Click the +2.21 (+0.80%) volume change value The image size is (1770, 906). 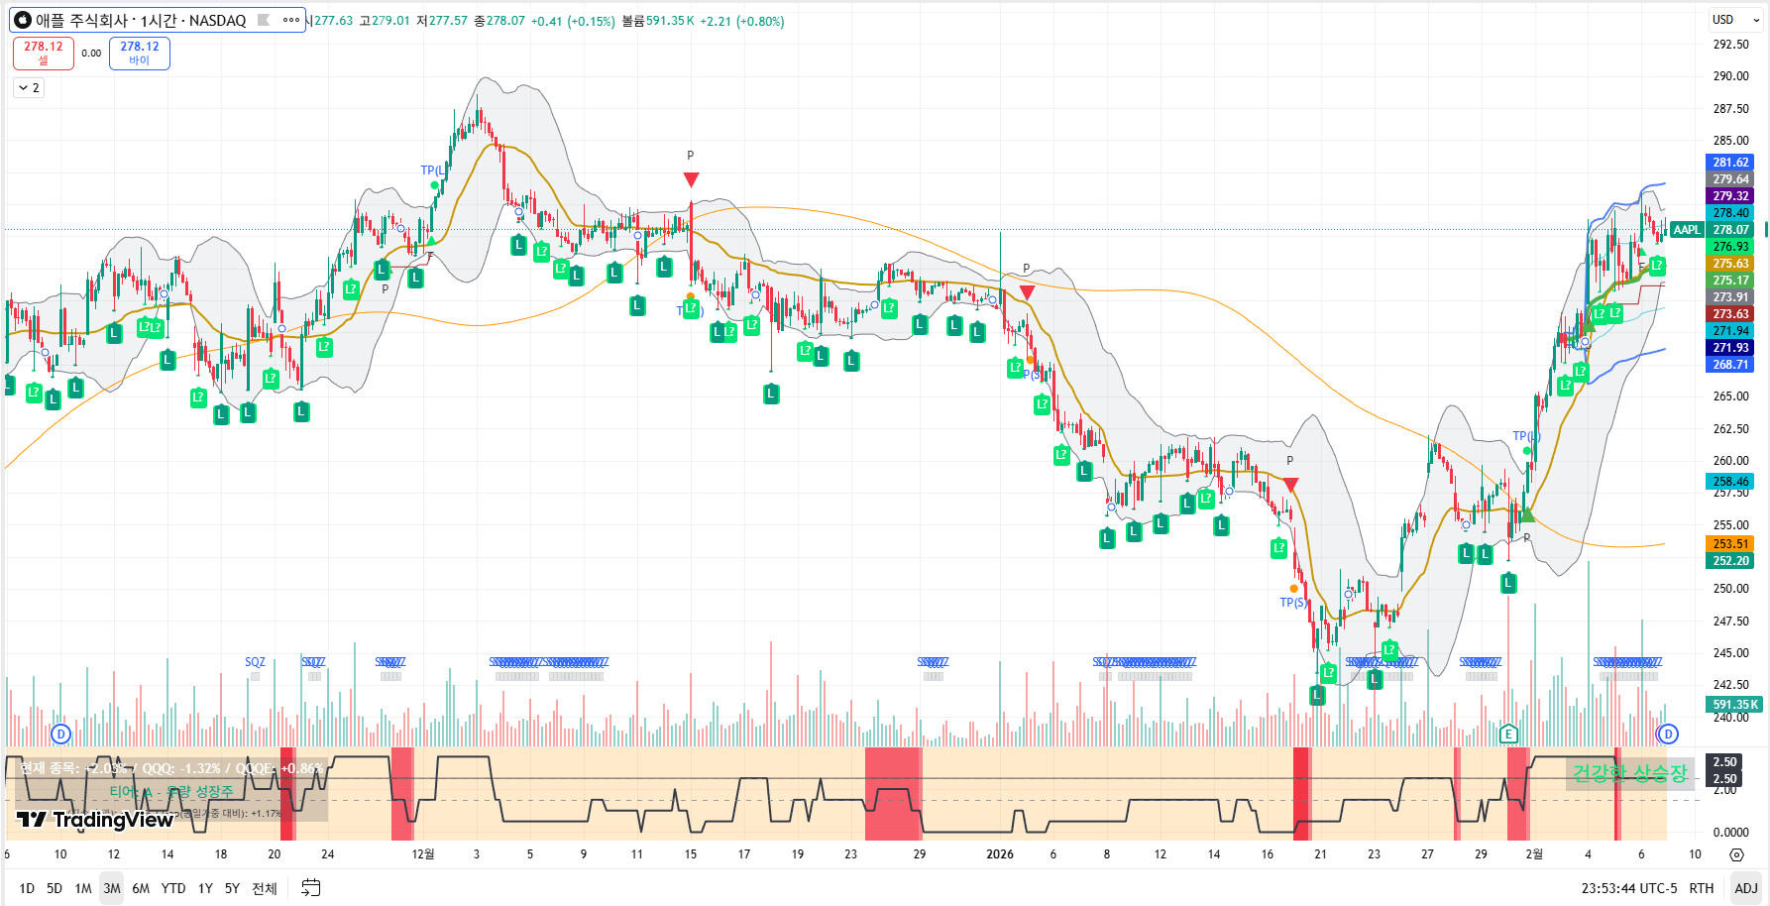pyautogui.click(x=742, y=21)
